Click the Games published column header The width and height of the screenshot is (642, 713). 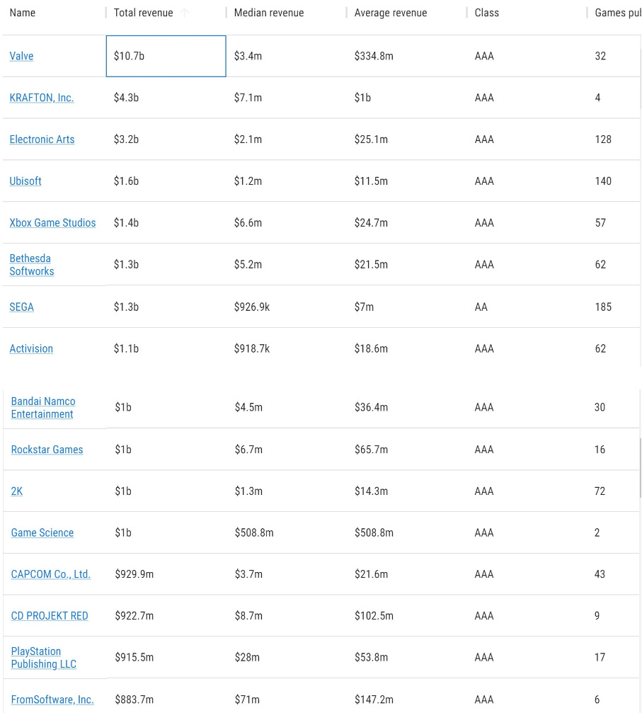pyautogui.click(x=617, y=13)
